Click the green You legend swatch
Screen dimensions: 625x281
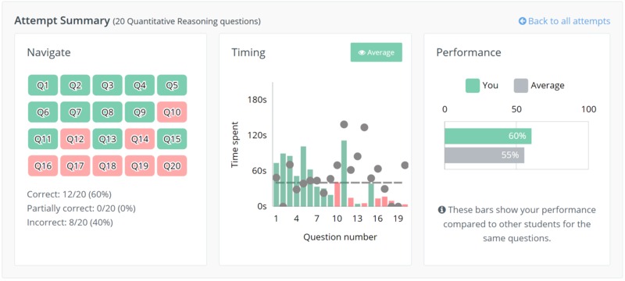pyautogui.click(x=473, y=86)
